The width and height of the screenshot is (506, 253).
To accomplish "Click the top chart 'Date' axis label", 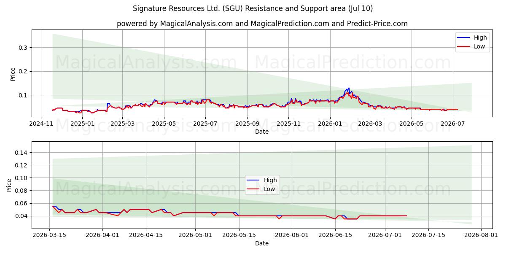I will coord(262,132).
